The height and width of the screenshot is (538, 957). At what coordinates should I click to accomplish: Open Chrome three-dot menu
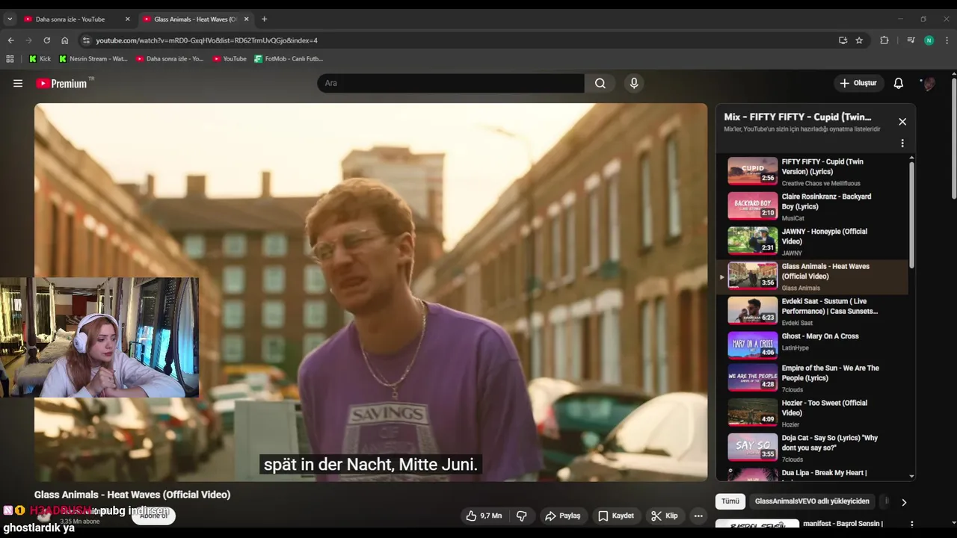tap(947, 40)
